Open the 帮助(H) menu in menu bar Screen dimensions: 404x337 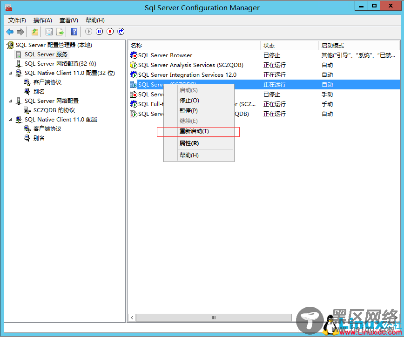(x=95, y=20)
